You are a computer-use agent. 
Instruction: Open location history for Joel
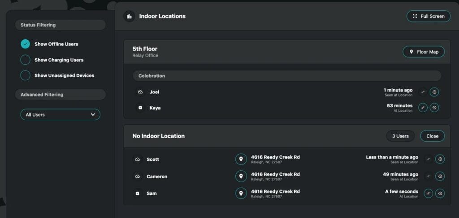click(x=434, y=92)
